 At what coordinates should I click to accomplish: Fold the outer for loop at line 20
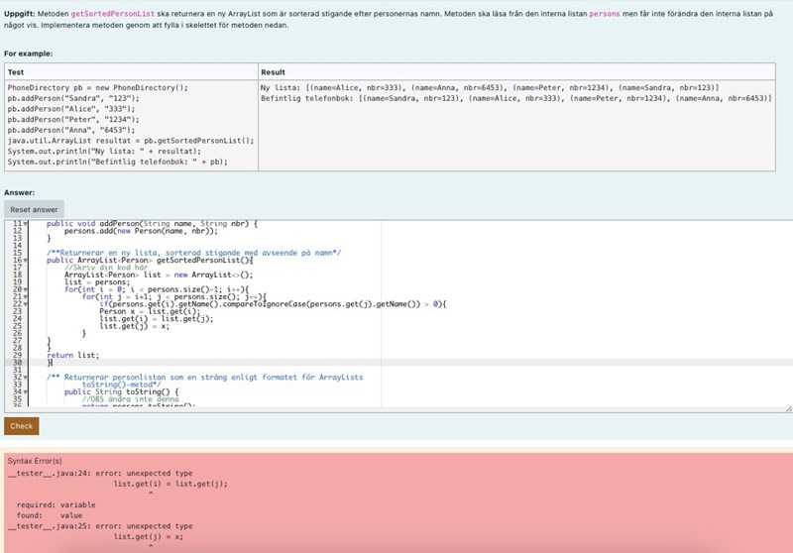coord(26,288)
